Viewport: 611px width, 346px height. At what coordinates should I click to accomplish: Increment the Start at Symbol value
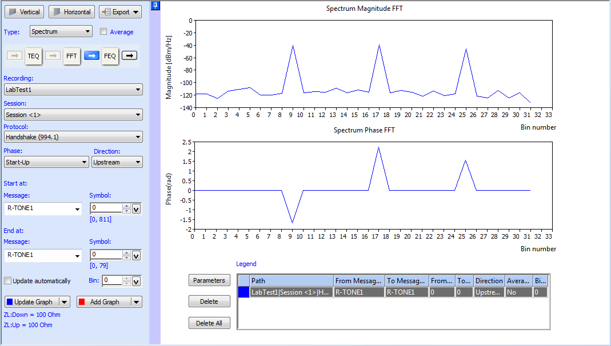coord(126,206)
